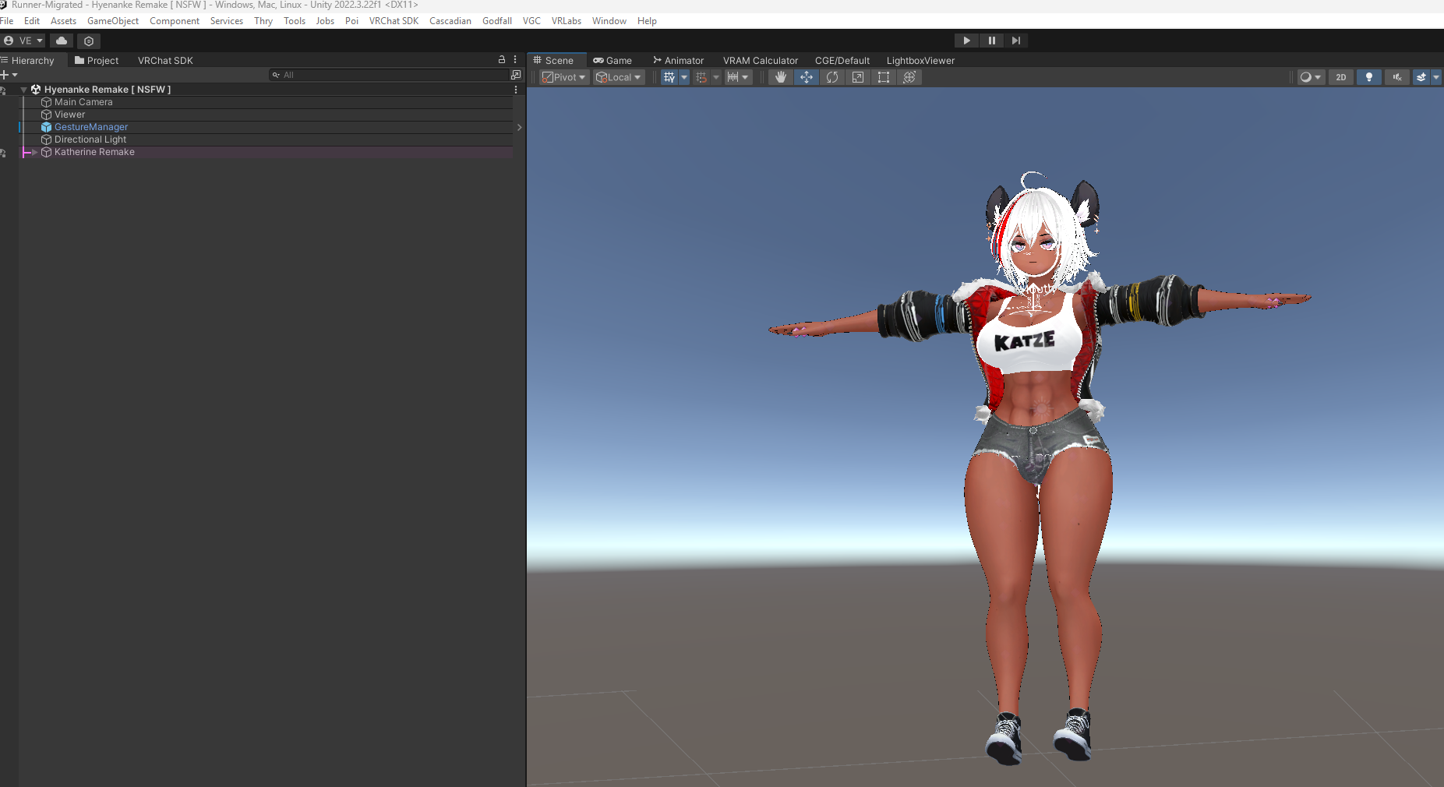Select the Scale tool

coord(857,77)
